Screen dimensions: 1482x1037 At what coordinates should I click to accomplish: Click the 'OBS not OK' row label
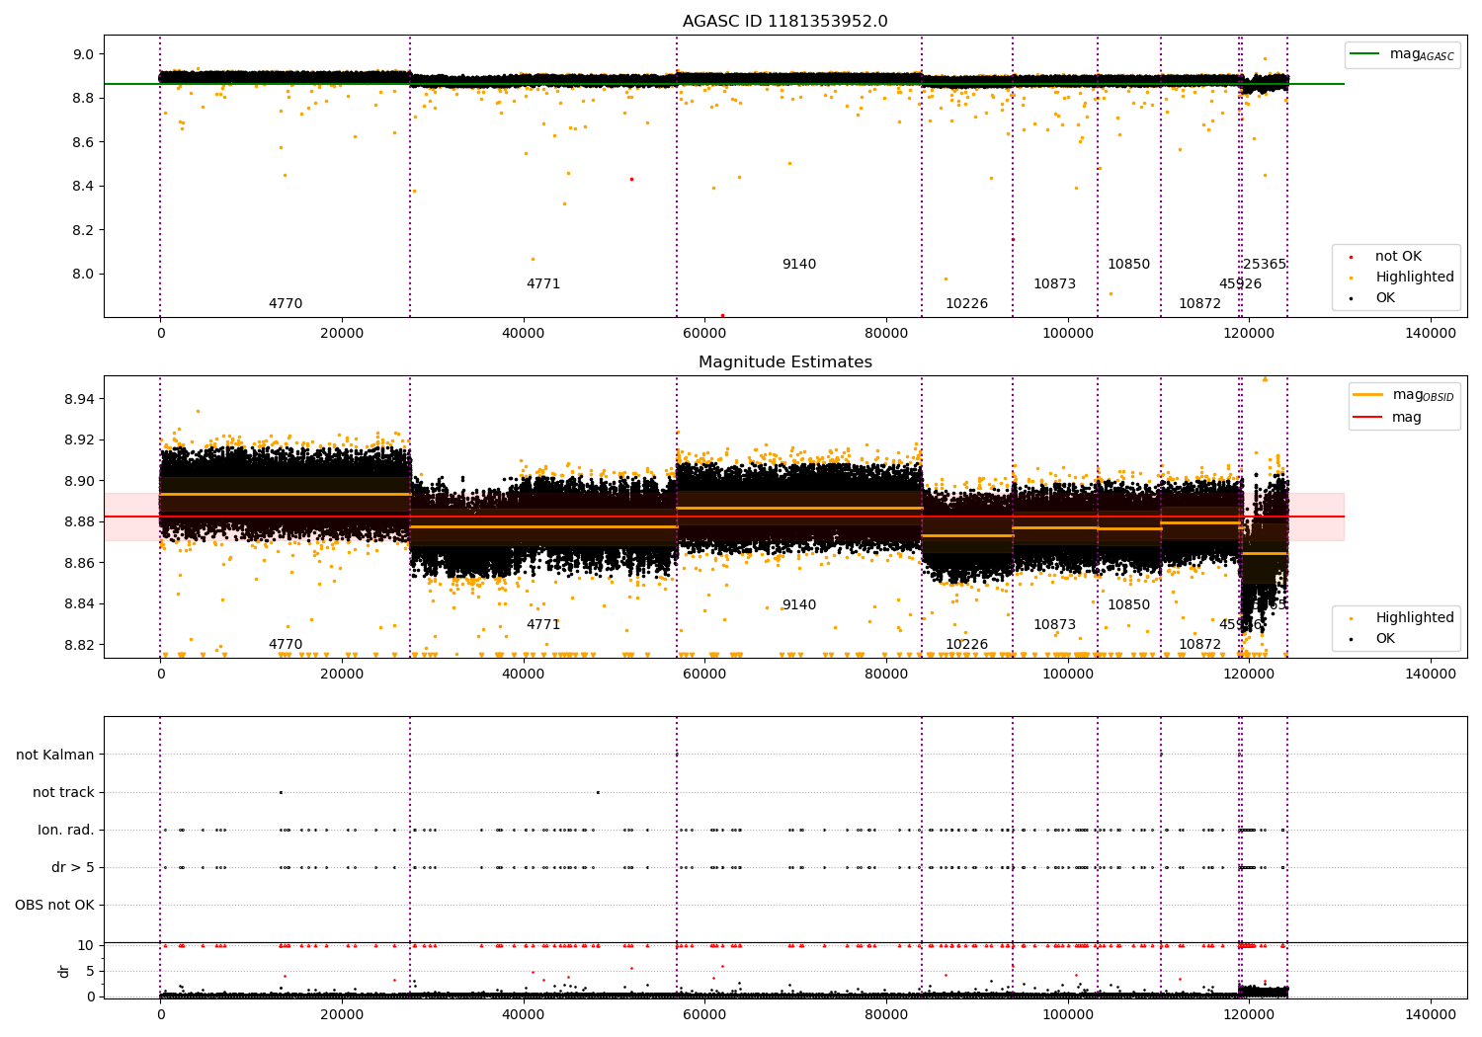(54, 906)
